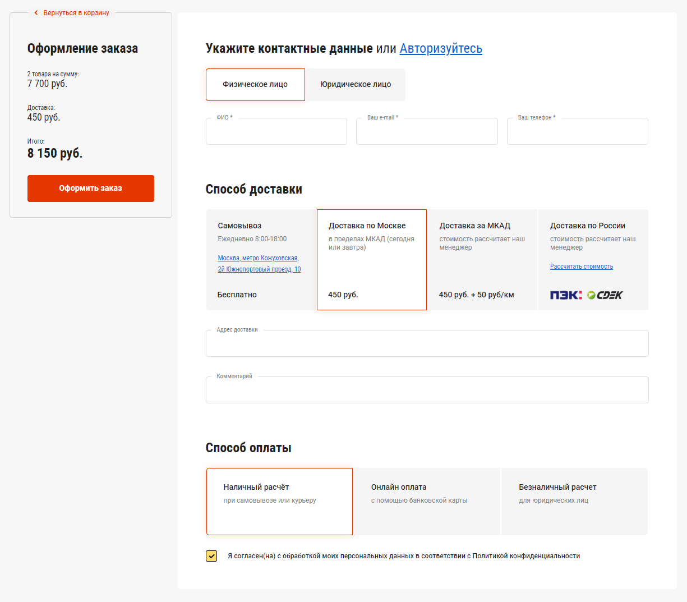Select the Самовывоз pickup delivery option

point(261,260)
